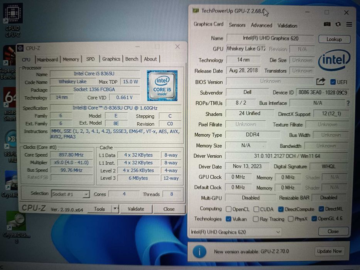Open the CPUID CPU-Z desktop shortcut
The width and height of the screenshot is (360, 270).
[x=13, y=20]
